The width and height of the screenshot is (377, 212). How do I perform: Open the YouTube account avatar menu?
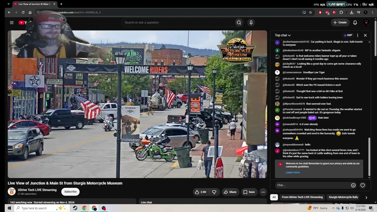point(366,22)
